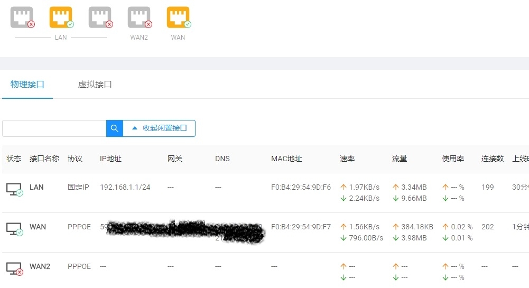Click the MAC地址 column header
529x288 pixels.
pos(286,159)
